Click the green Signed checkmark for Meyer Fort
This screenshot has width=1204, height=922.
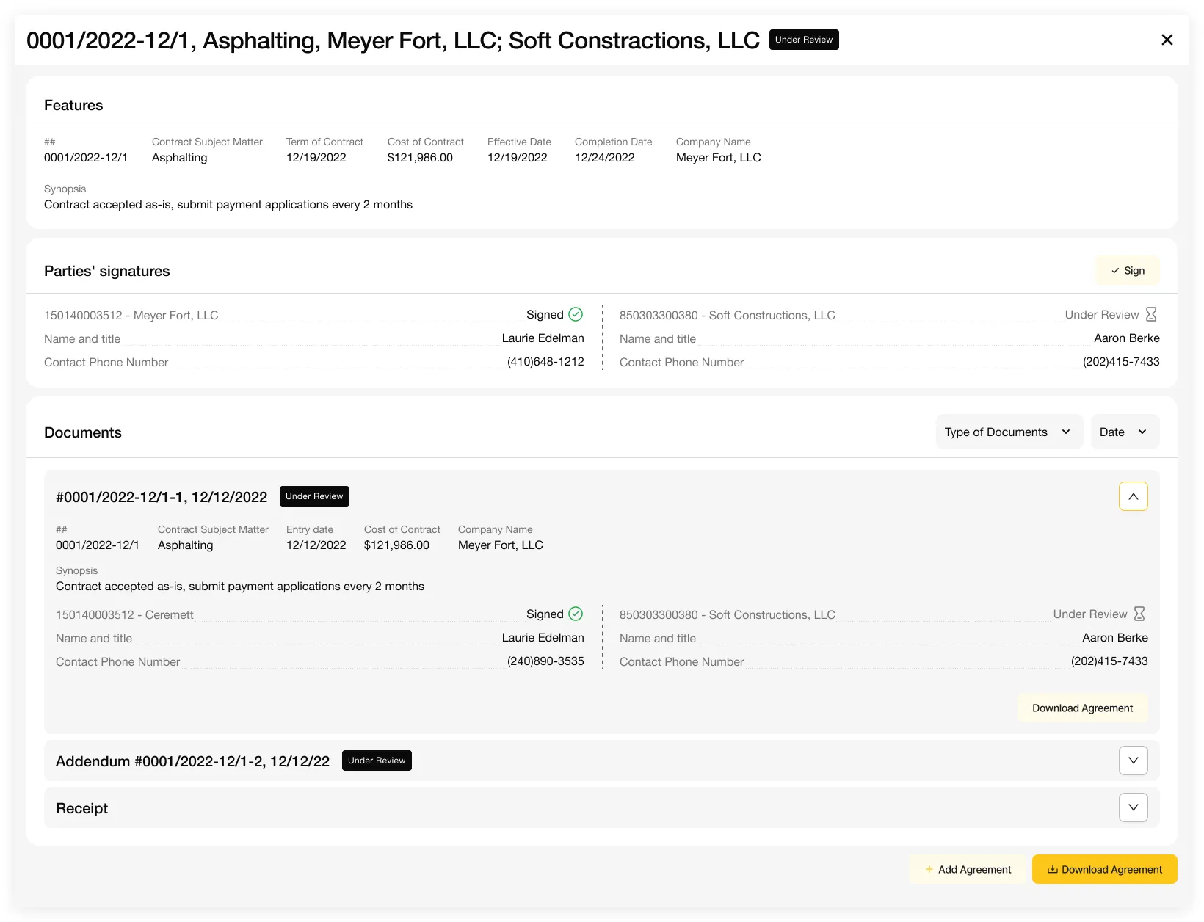pos(576,314)
